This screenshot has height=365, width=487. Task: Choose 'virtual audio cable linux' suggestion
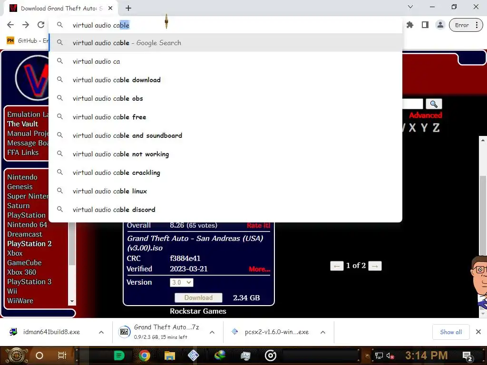[226, 191]
